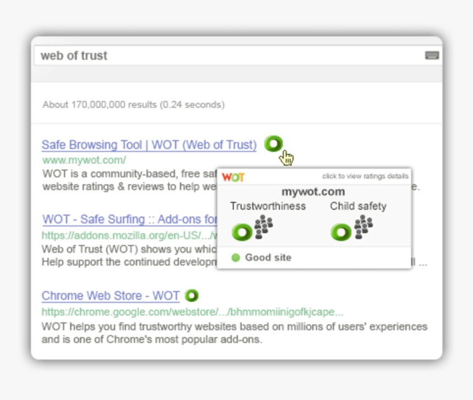Image resolution: width=473 pixels, height=400 pixels.
Task: Click the Trustworthiness green rating ring
Action: pos(242,232)
